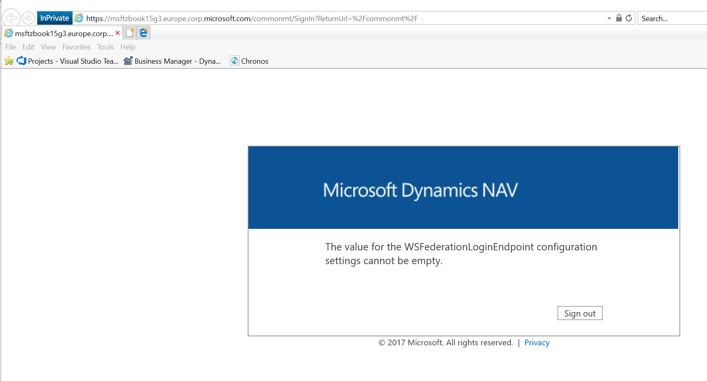The image size is (707, 381).
Task: Open the File menu
Action: click(11, 47)
